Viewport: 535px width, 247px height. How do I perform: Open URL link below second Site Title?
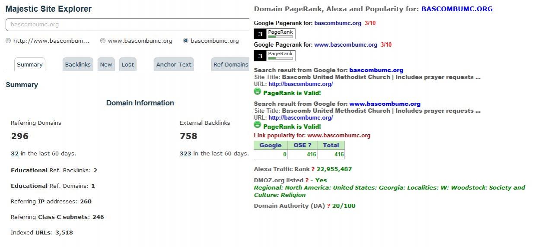tap(300, 118)
